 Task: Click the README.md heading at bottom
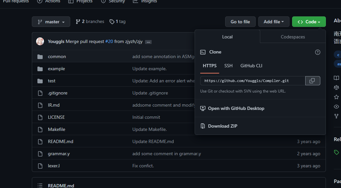point(61,186)
